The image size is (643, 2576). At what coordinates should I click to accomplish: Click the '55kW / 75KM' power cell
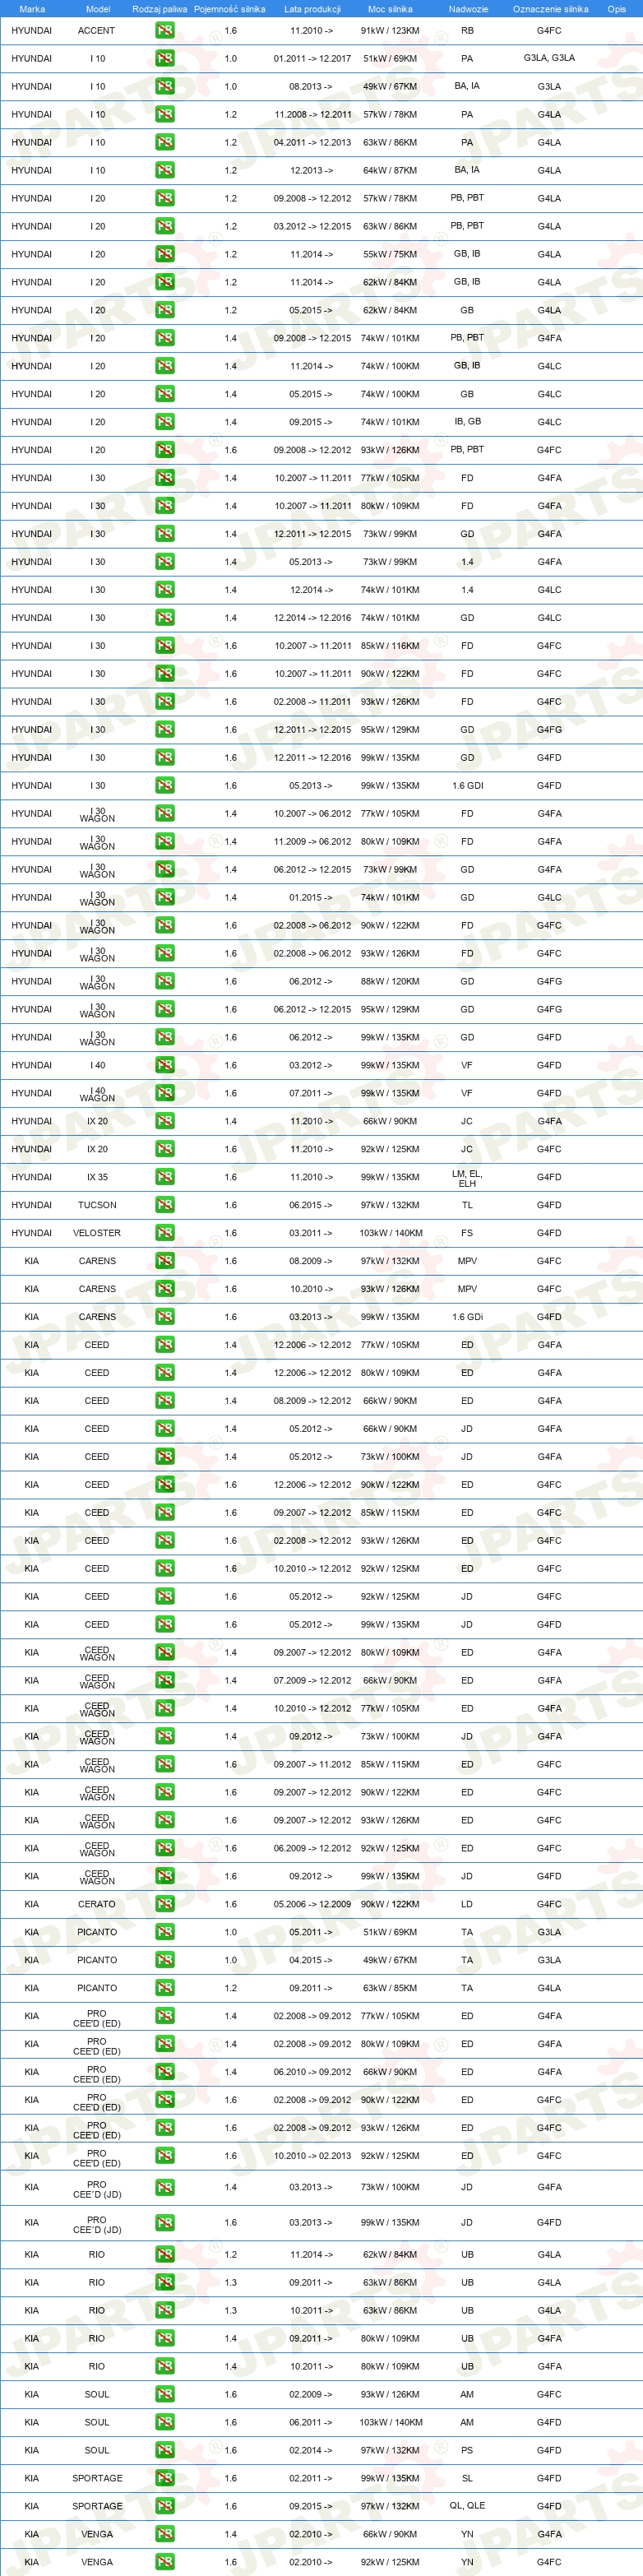point(390,254)
